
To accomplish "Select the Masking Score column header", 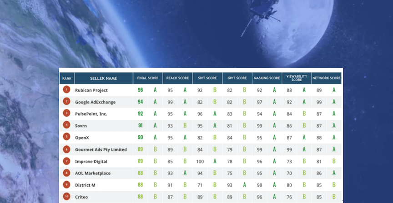I will 267,78.
